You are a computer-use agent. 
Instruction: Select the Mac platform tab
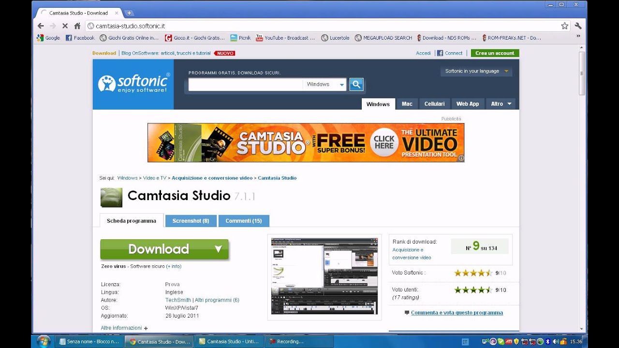[407, 104]
